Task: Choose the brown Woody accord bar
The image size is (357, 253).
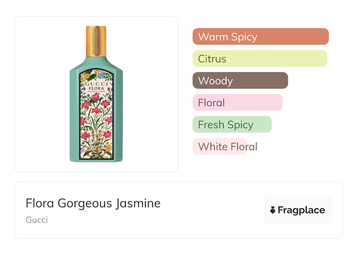Action: pyautogui.click(x=240, y=81)
